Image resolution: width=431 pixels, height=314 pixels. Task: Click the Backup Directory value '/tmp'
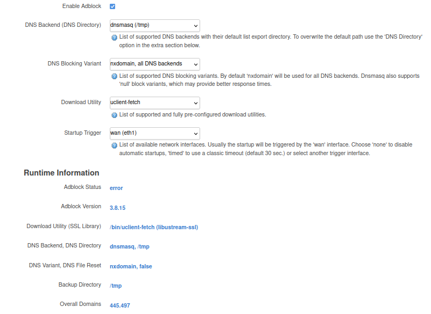tap(116, 286)
